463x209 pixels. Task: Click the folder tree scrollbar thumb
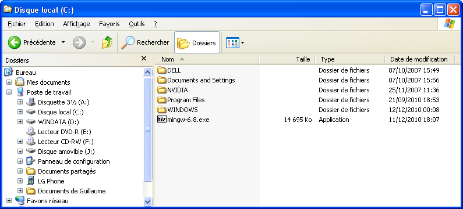[147, 129]
